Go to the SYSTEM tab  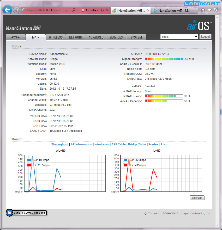click(x=136, y=37)
